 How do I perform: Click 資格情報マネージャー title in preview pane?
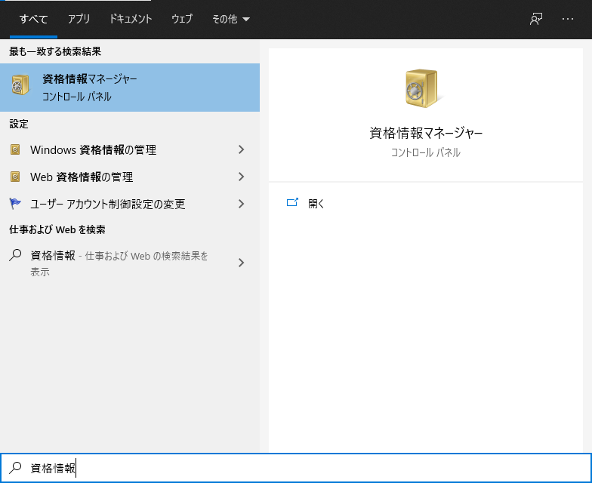(426, 133)
